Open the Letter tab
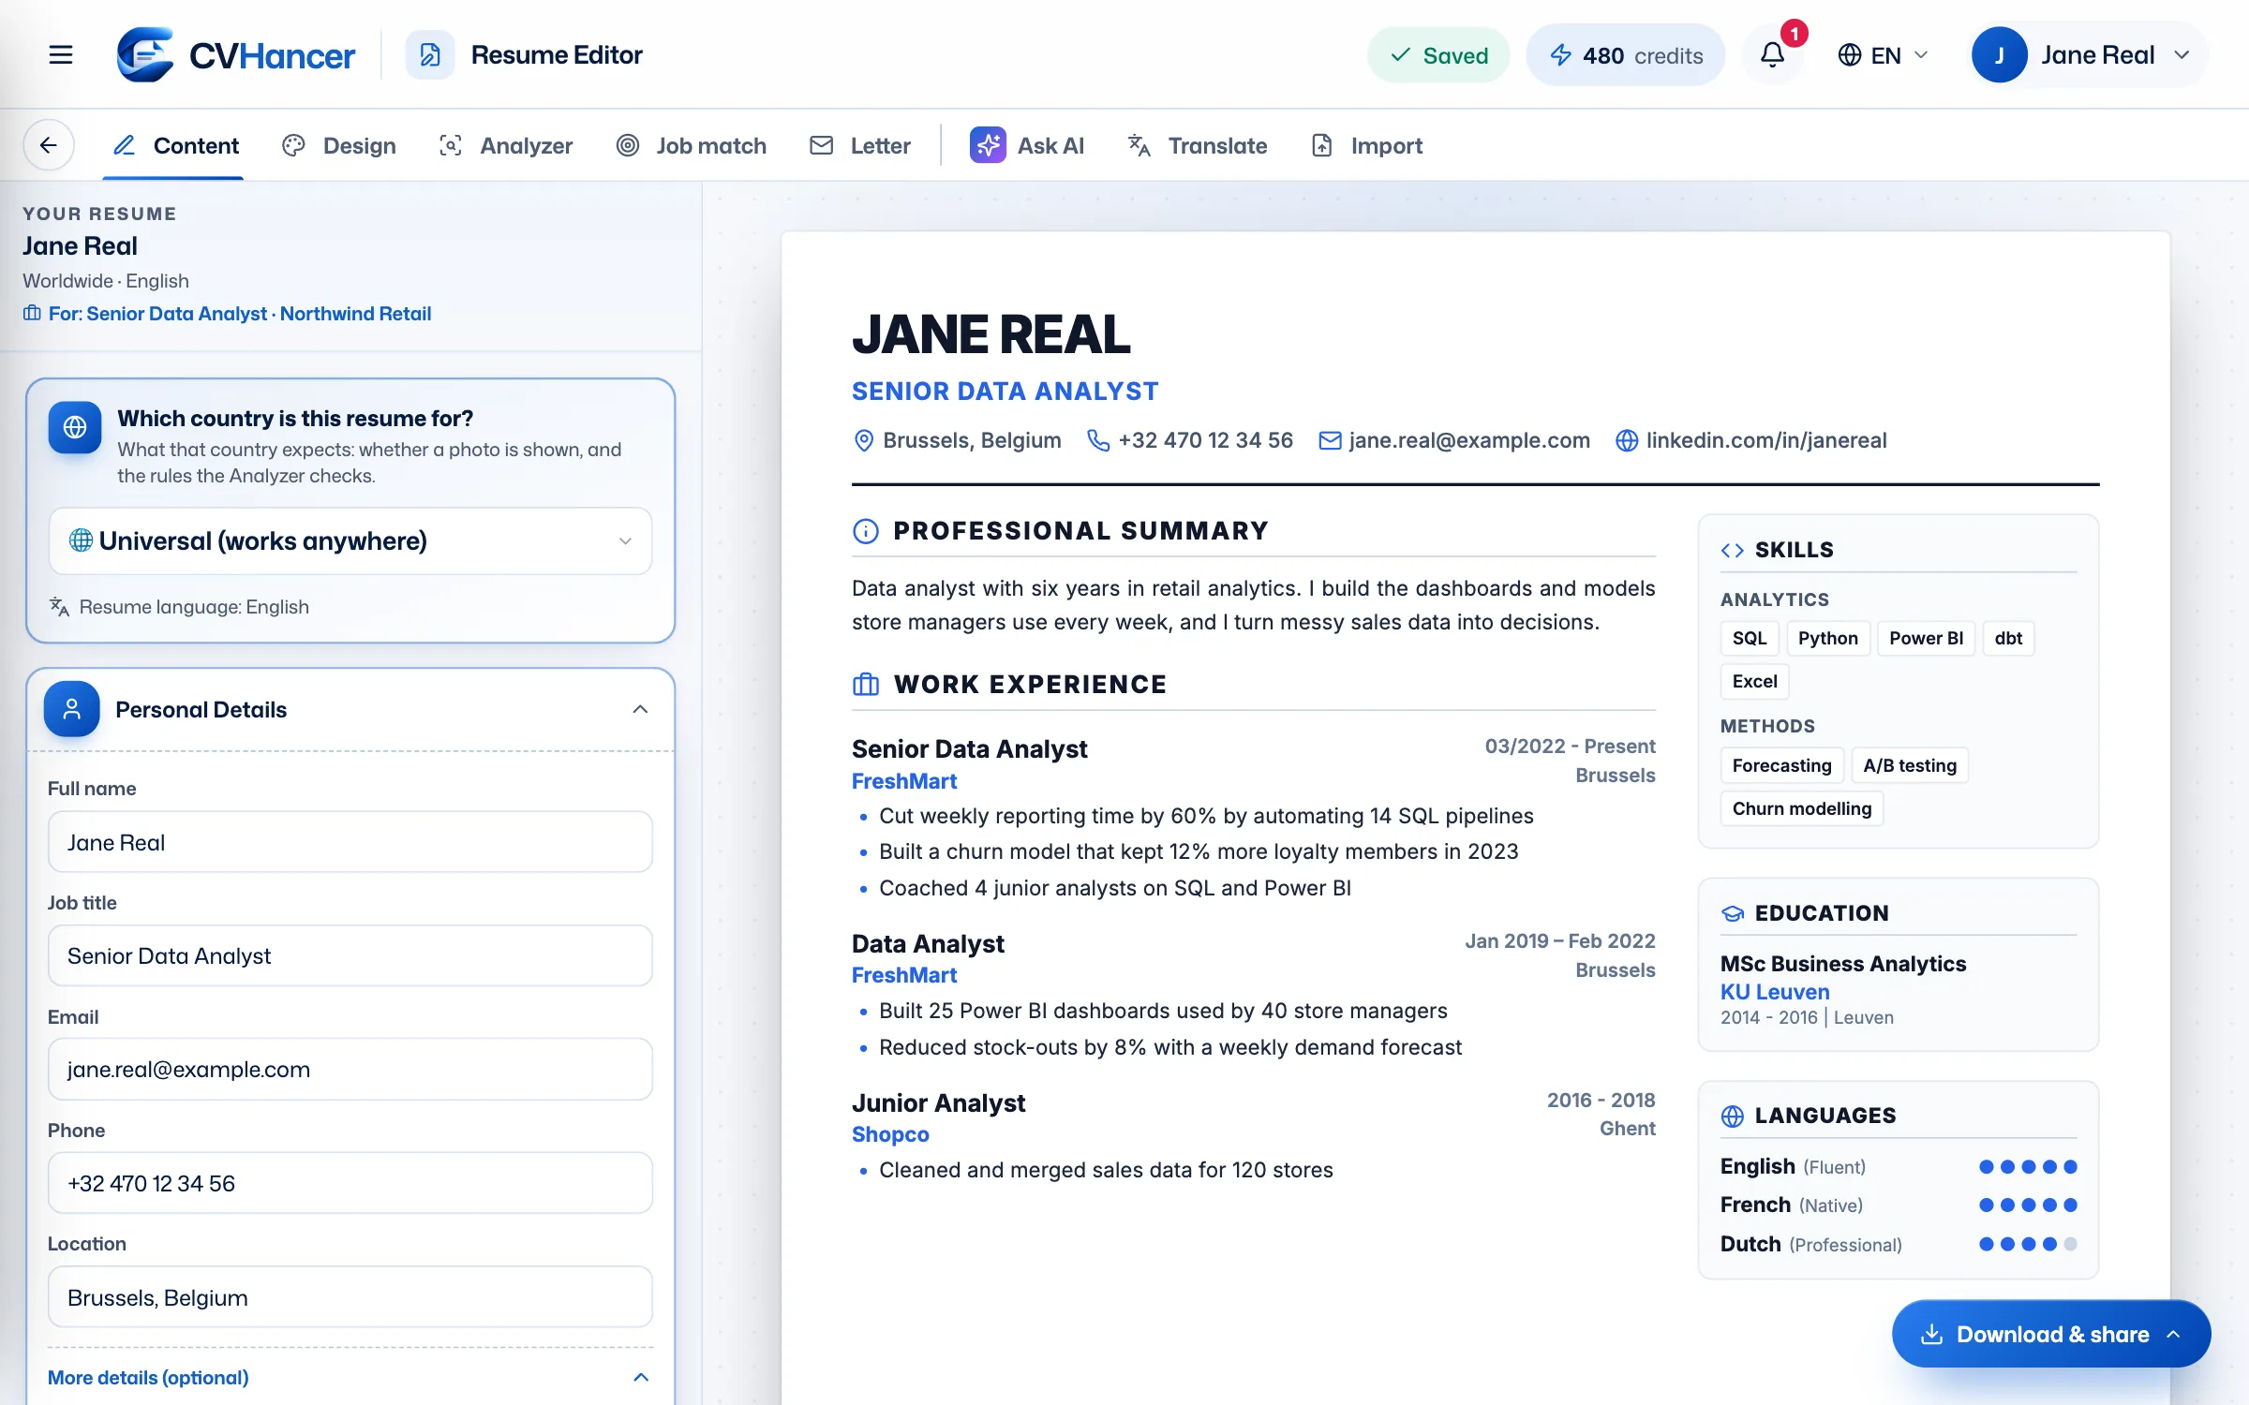This screenshot has width=2249, height=1405. pyautogui.click(x=860, y=145)
